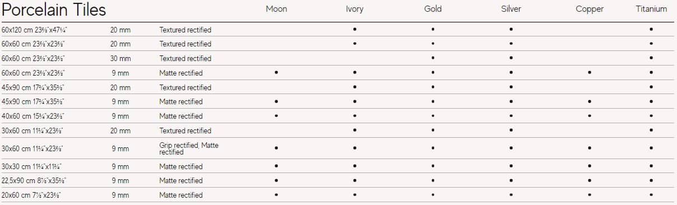Click the Moon dot for 60x60 cm 9 mm
The width and height of the screenshot is (677, 205).
click(276, 73)
